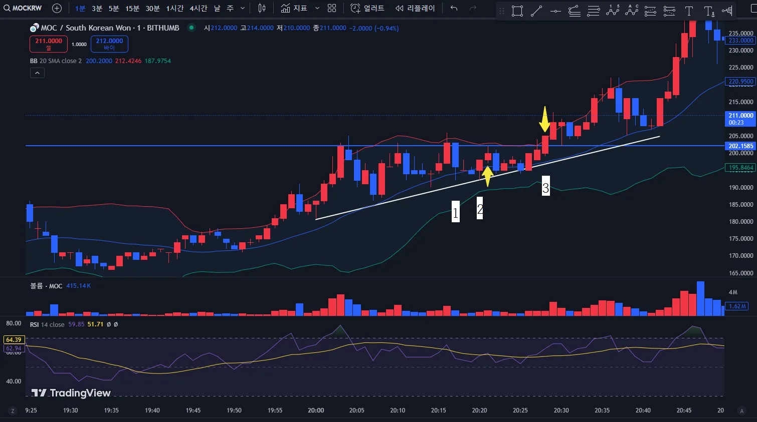Select the Text drawing tool
The width and height of the screenshot is (757, 422).
tap(689, 11)
